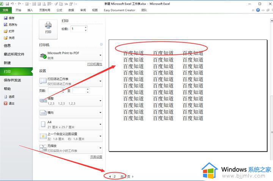Click 页面设置 page setup link
Image resolution: width=273 pixels, height=181 pixels.
click(x=96, y=157)
